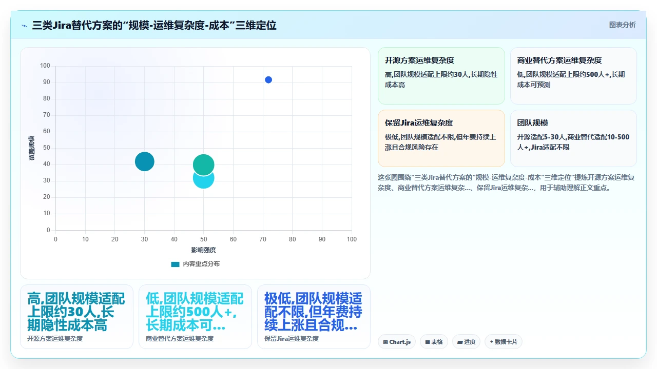Click the 商业替代方案运维复杂度 caption under second stat

(x=180, y=339)
